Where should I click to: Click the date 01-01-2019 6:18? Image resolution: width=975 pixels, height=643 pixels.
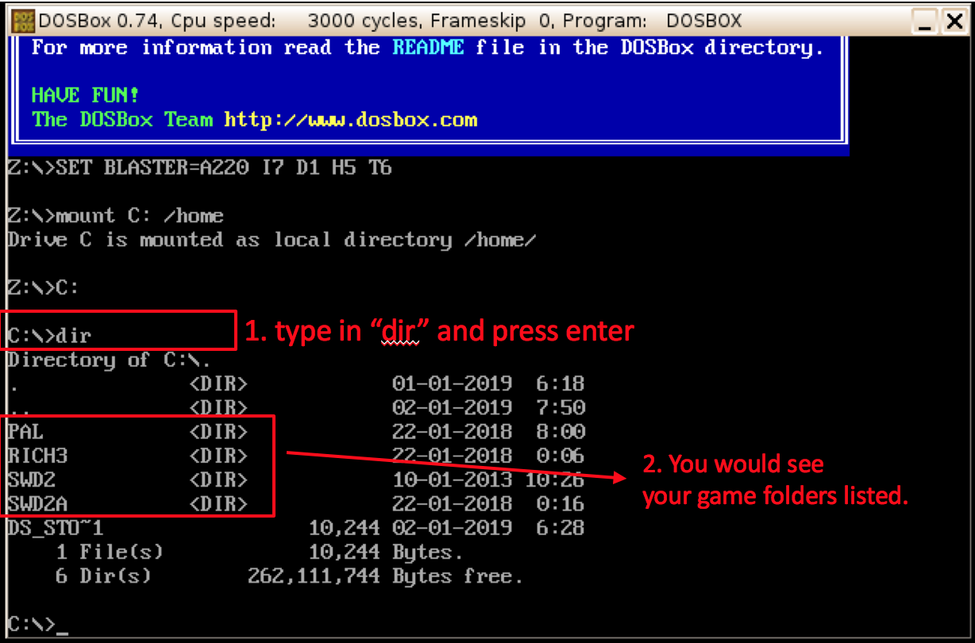[x=489, y=384]
